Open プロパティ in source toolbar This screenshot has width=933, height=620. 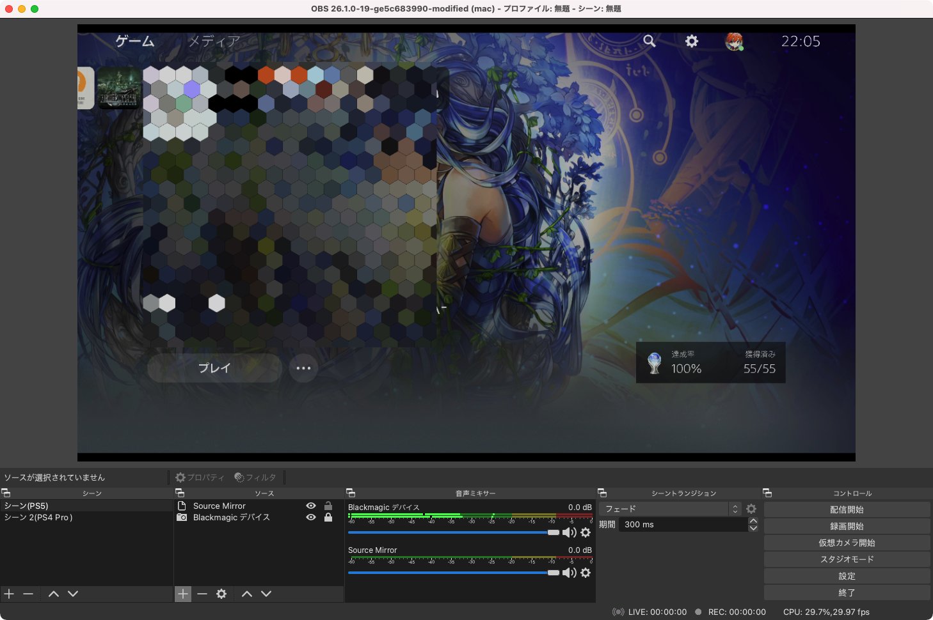200,477
